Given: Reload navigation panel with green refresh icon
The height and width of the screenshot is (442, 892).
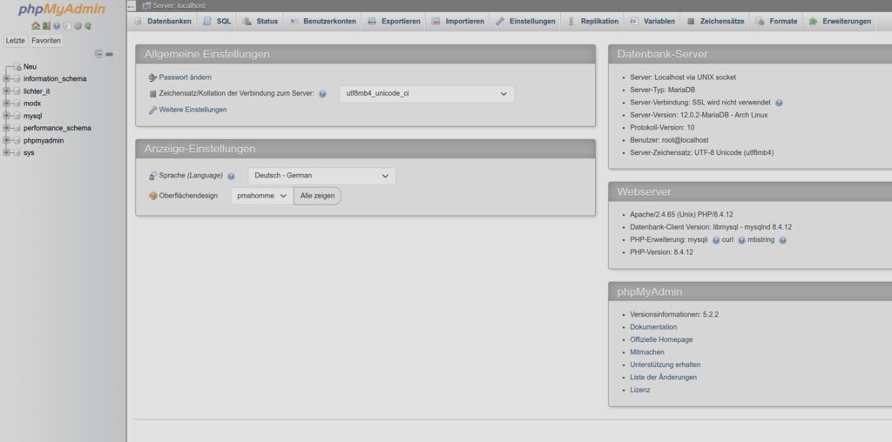Looking at the screenshot, I should pos(88,26).
